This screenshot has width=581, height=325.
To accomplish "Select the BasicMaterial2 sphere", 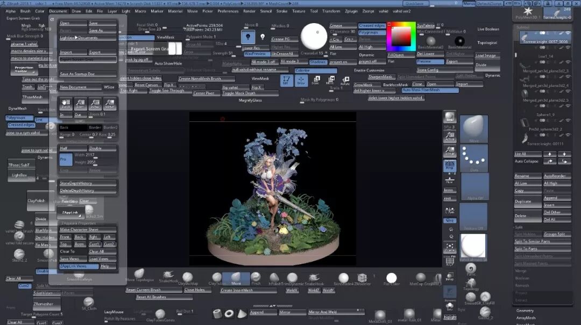I will [x=430, y=41].
